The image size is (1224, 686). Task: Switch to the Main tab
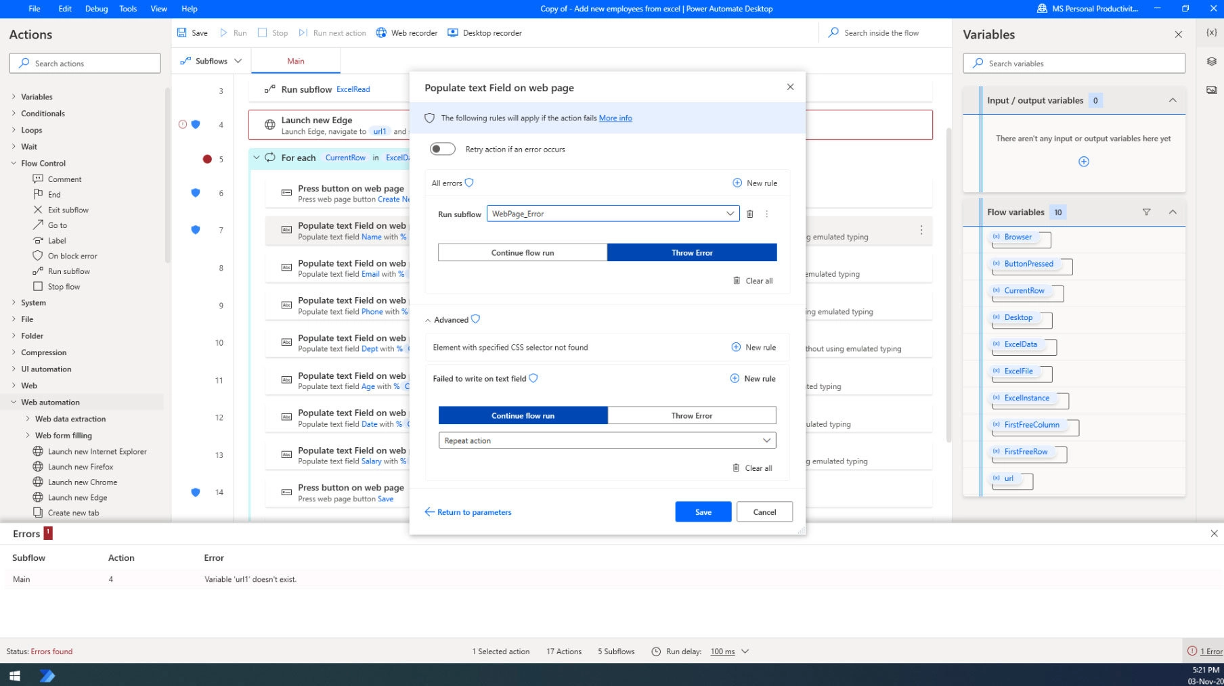click(296, 61)
